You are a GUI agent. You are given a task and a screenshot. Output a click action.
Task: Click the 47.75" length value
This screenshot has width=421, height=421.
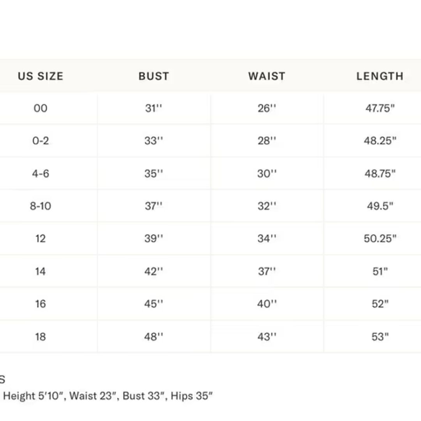click(x=380, y=108)
